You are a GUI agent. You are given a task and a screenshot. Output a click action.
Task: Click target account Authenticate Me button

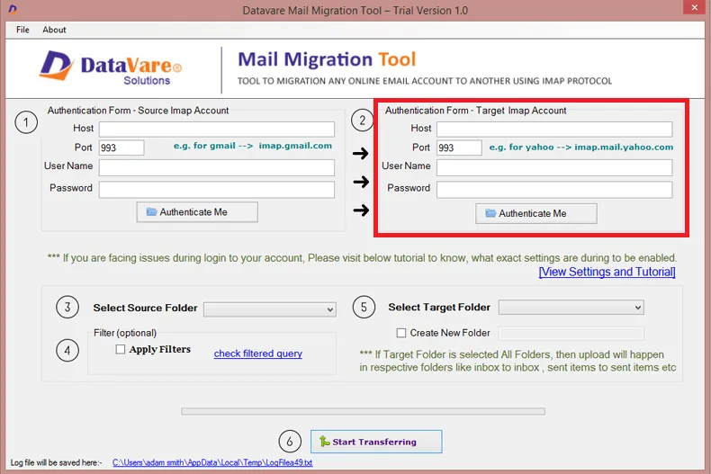(x=536, y=213)
